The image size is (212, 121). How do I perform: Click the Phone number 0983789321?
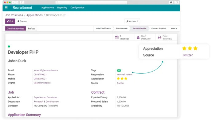pyautogui.click(x=40, y=75)
